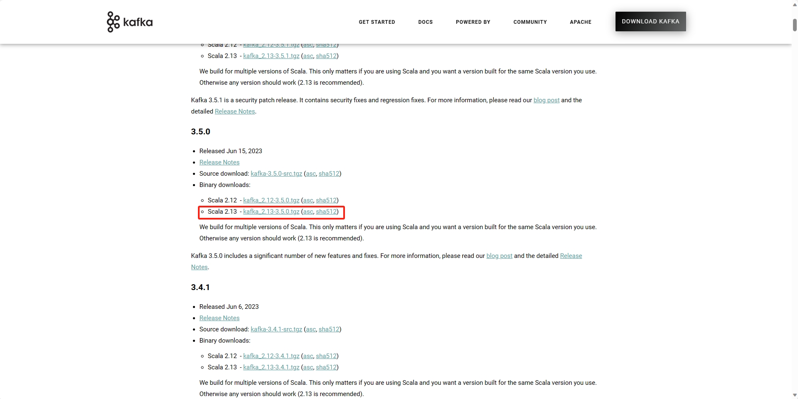The height and width of the screenshot is (399, 798).
Task: Click the Kafka logo in the header
Action: (x=129, y=22)
